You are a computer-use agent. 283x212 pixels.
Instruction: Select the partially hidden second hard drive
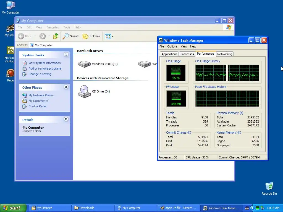[148, 64]
